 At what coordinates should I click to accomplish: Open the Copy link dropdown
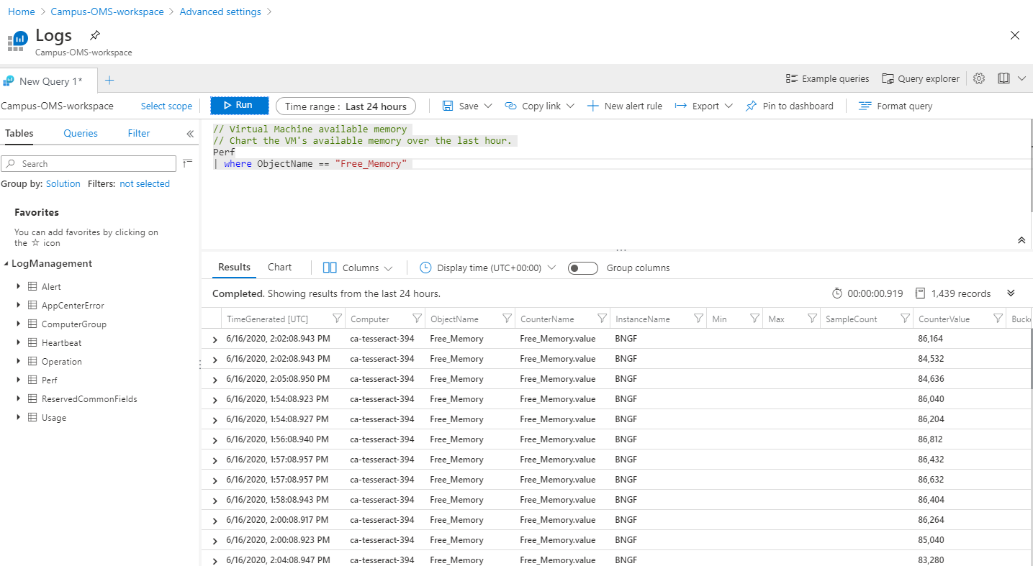tap(540, 106)
